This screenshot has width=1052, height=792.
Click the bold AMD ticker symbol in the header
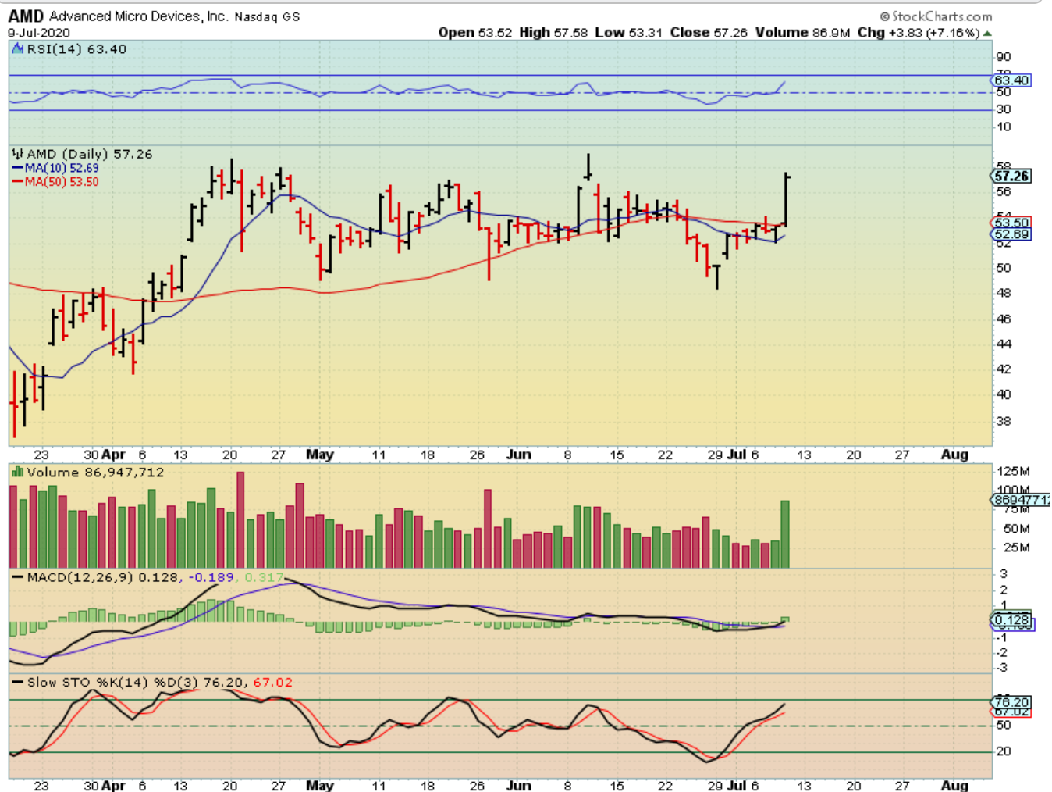[x=26, y=16]
